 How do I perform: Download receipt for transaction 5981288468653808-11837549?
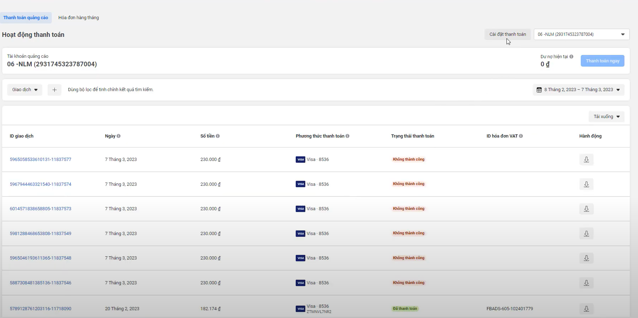(x=586, y=234)
